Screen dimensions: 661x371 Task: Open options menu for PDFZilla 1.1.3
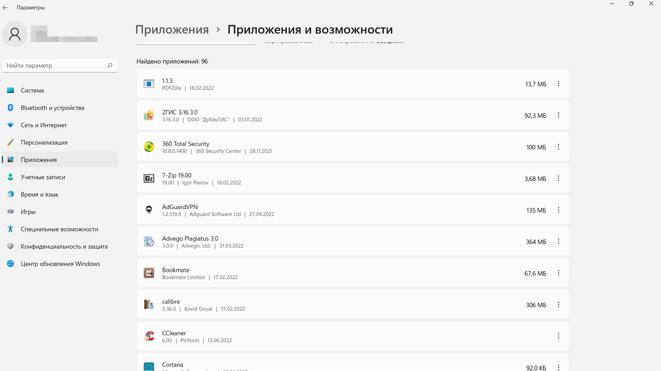(x=559, y=84)
